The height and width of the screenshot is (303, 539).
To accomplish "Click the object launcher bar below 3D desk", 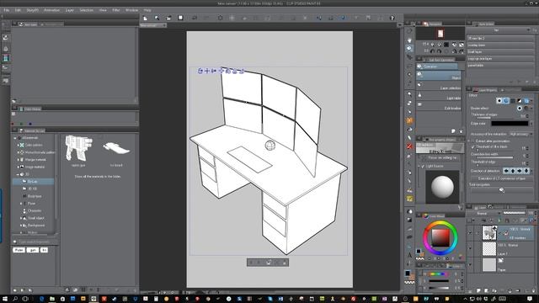I will (268, 263).
